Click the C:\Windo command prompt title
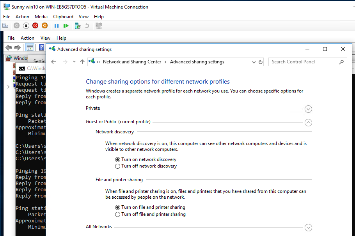This screenshot has height=236, width=355. (36, 68)
